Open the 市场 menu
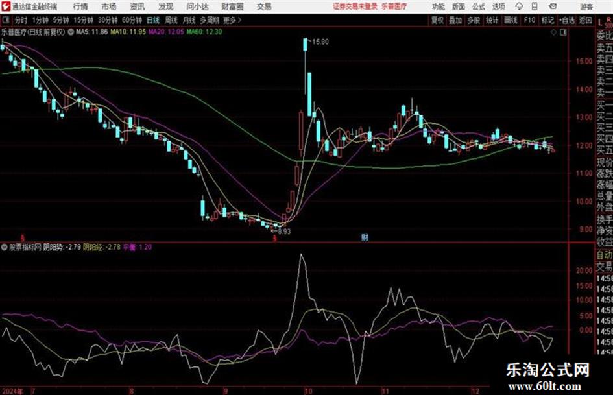This screenshot has width=613, height=395. pyautogui.click(x=109, y=6)
